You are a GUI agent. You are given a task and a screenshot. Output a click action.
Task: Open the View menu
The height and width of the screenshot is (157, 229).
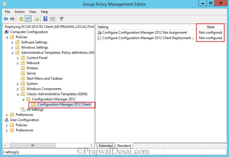(x=33, y=12)
